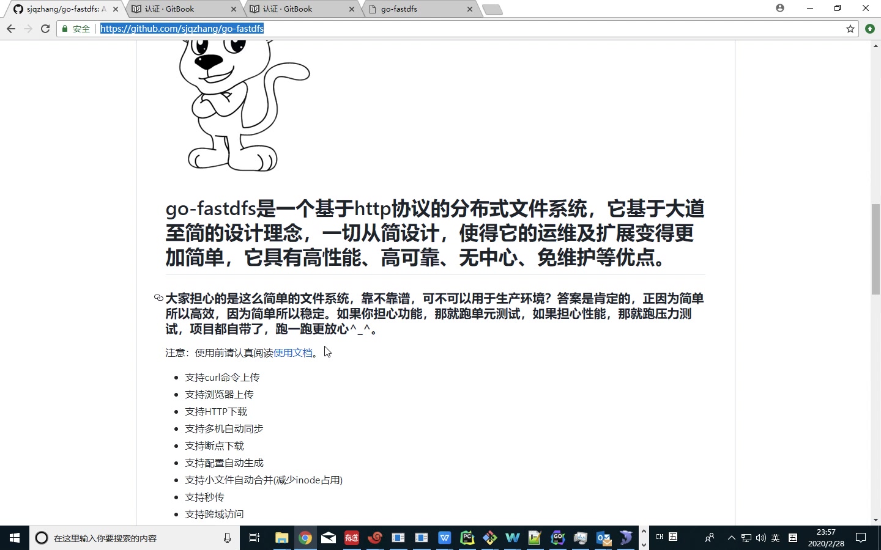Click the cartoon mascot image
This screenshot has height=550, width=881.
(244, 106)
